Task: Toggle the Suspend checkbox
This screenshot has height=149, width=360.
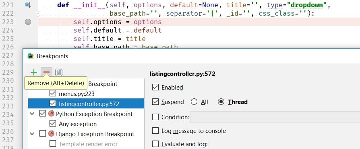Action: [x=155, y=102]
